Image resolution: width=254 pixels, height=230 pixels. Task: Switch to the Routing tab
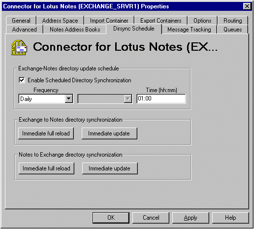click(x=233, y=21)
